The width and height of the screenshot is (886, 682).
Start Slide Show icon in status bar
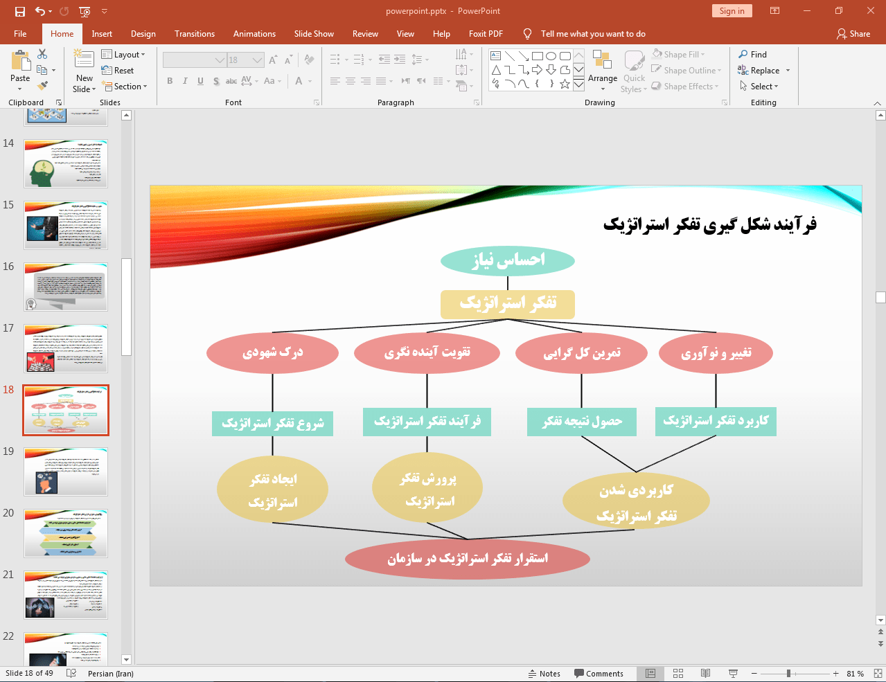click(x=733, y=673)
